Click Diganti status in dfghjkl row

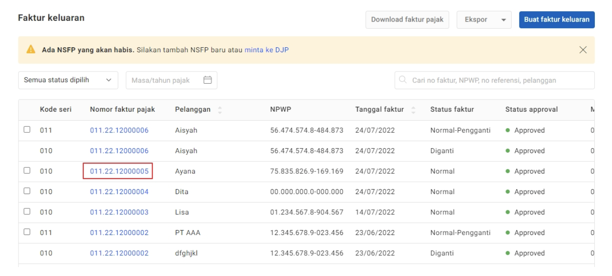pyautogui.click(x=442, y=253)
